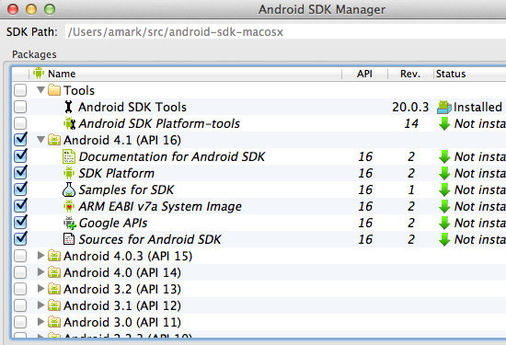Click the flask icon next to Samples for SDK
506x345 pixels.
tap(69, 190)
